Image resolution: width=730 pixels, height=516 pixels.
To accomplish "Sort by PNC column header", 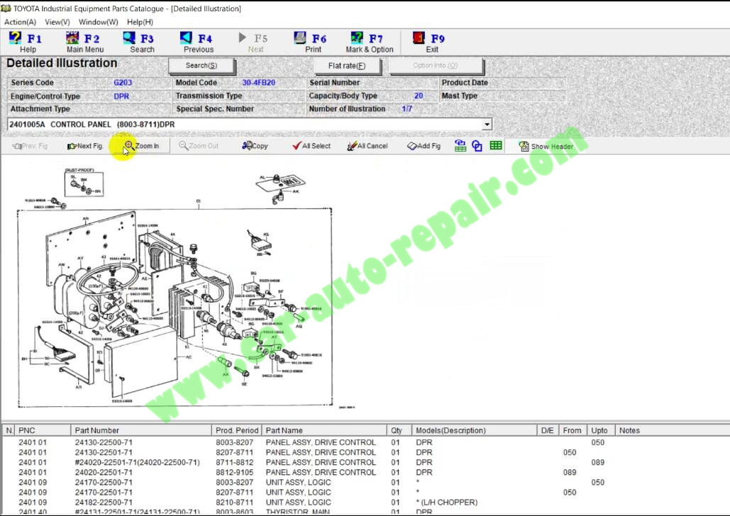I will click(43, 430).
